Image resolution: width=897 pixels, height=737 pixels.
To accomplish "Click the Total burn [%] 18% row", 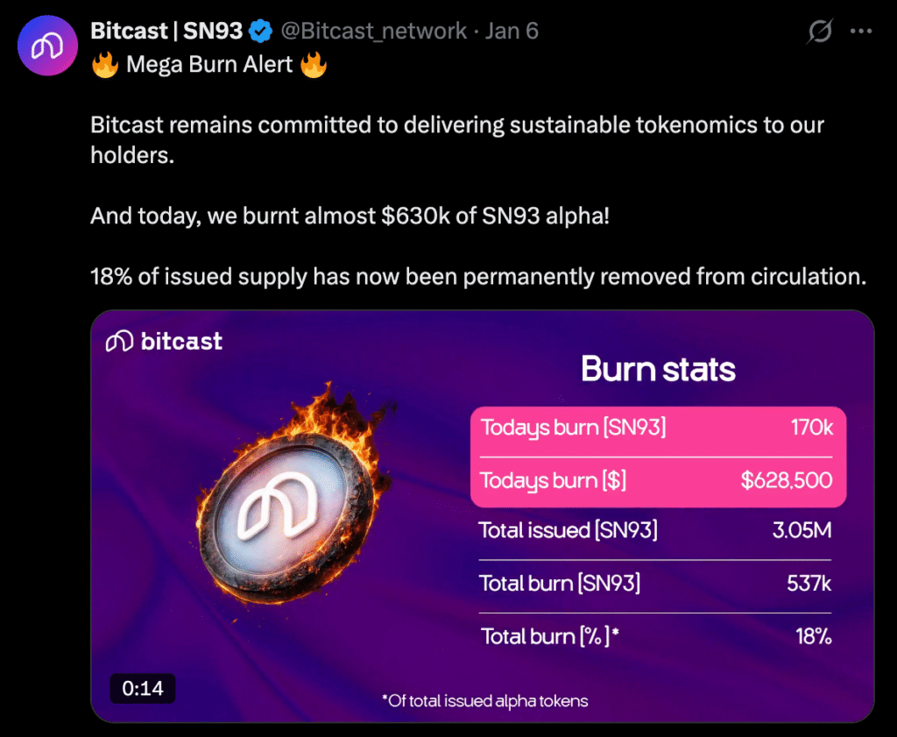I will (656, 636).
